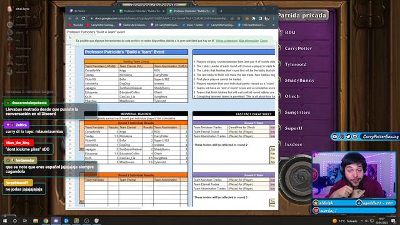Close the Twitch tab
Viewport: 400px width, 225px height.
click(114, 11)
